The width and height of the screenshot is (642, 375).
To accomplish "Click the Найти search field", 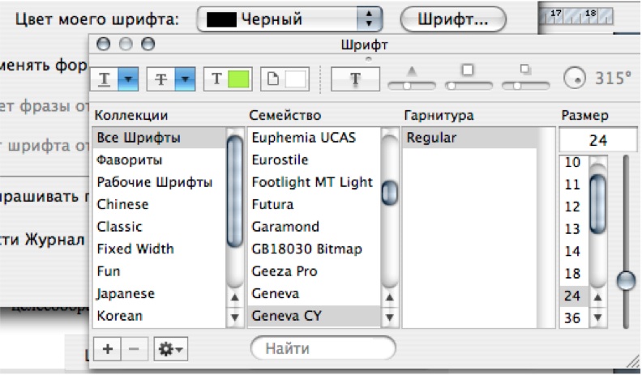I will click(323, 348).
